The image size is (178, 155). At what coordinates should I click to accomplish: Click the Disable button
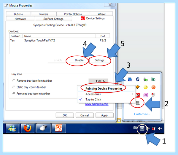click(x=79, y=60)
